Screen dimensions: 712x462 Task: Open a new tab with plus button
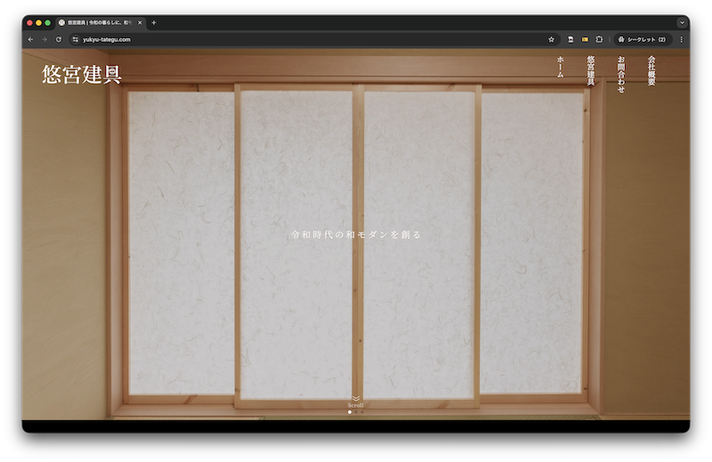(x=154, y=22)
